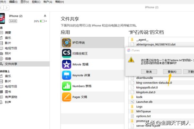194x129 pixels.
Task: Open 图书 in the sidebar
Action: (8, 92)
